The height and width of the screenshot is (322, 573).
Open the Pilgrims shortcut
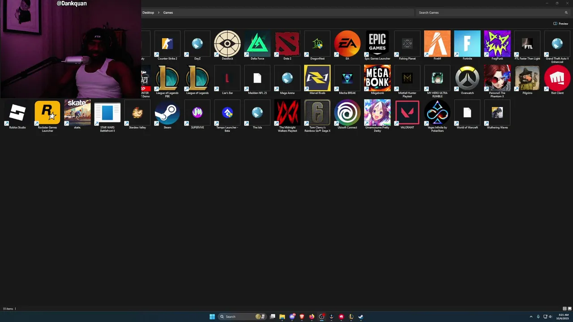pos(527,80)
